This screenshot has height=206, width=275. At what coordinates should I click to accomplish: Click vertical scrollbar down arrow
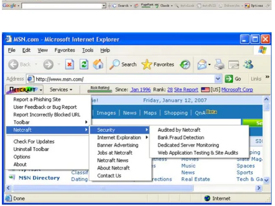pos(266,180)
